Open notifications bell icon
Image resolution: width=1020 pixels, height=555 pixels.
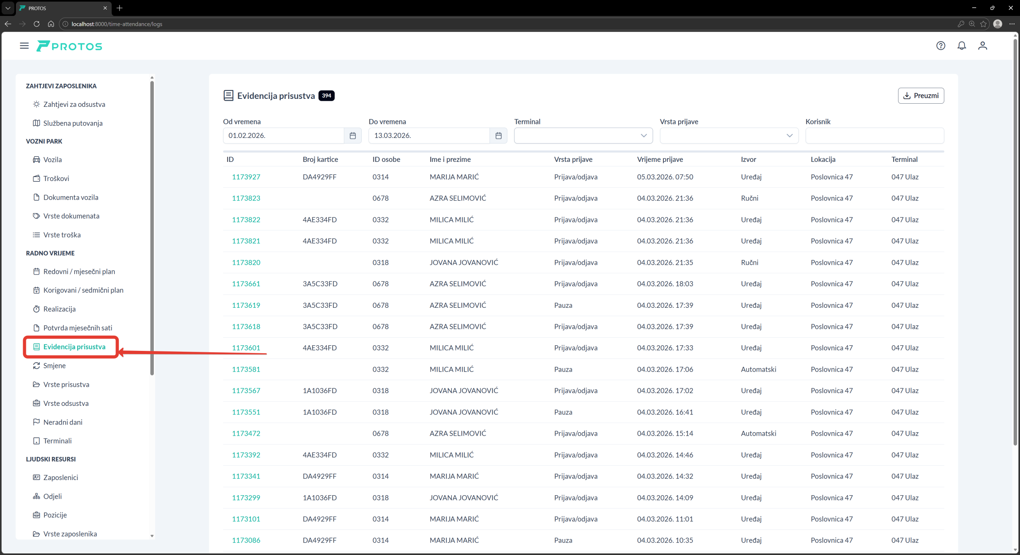[x=961, y=46]
